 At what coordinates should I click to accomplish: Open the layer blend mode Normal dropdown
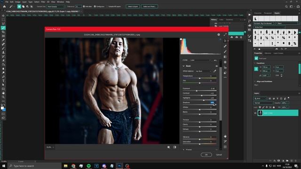263,103
